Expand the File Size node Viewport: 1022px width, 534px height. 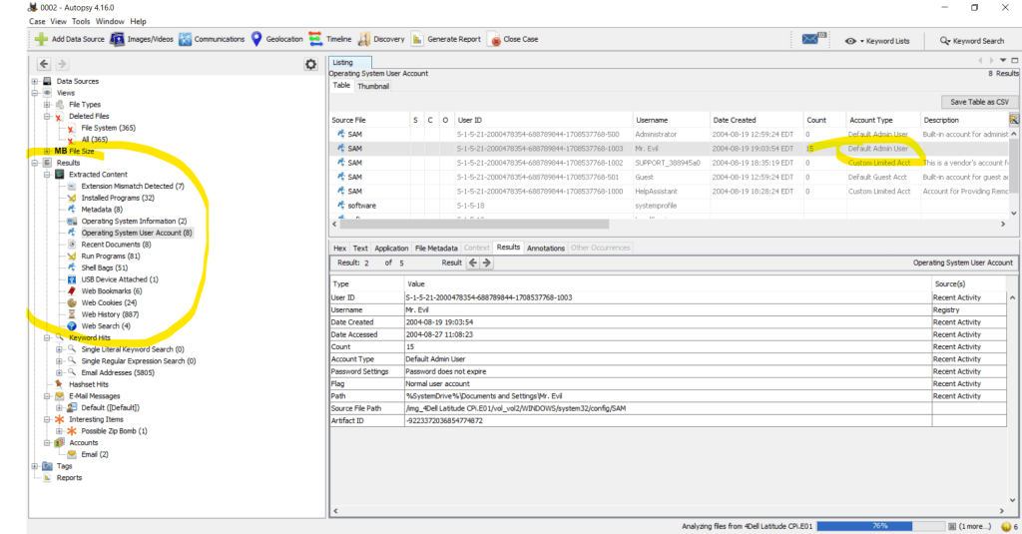pyautogui.click(x=46, y=151)
